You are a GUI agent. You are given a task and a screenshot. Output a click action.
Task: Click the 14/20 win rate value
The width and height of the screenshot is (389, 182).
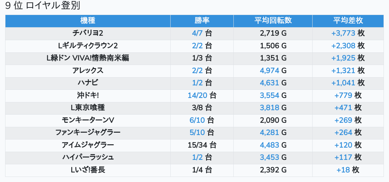pyautogui.click(x=198, y=96)
